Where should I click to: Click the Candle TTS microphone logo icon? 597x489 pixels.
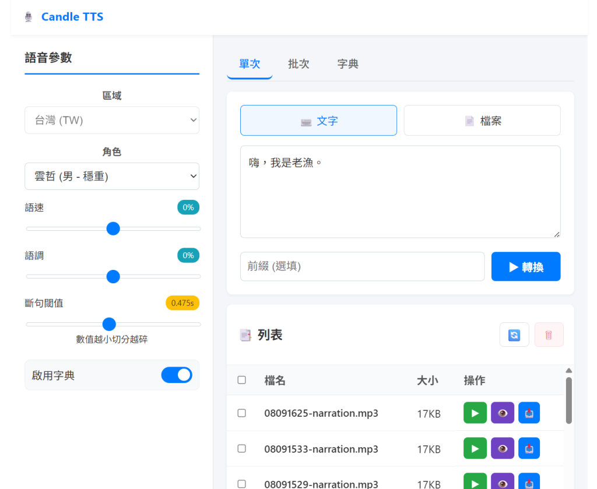click(x=29, y=17)
